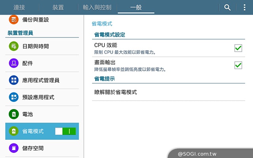Tap the 畫面輸出 option title

point(105,62)
